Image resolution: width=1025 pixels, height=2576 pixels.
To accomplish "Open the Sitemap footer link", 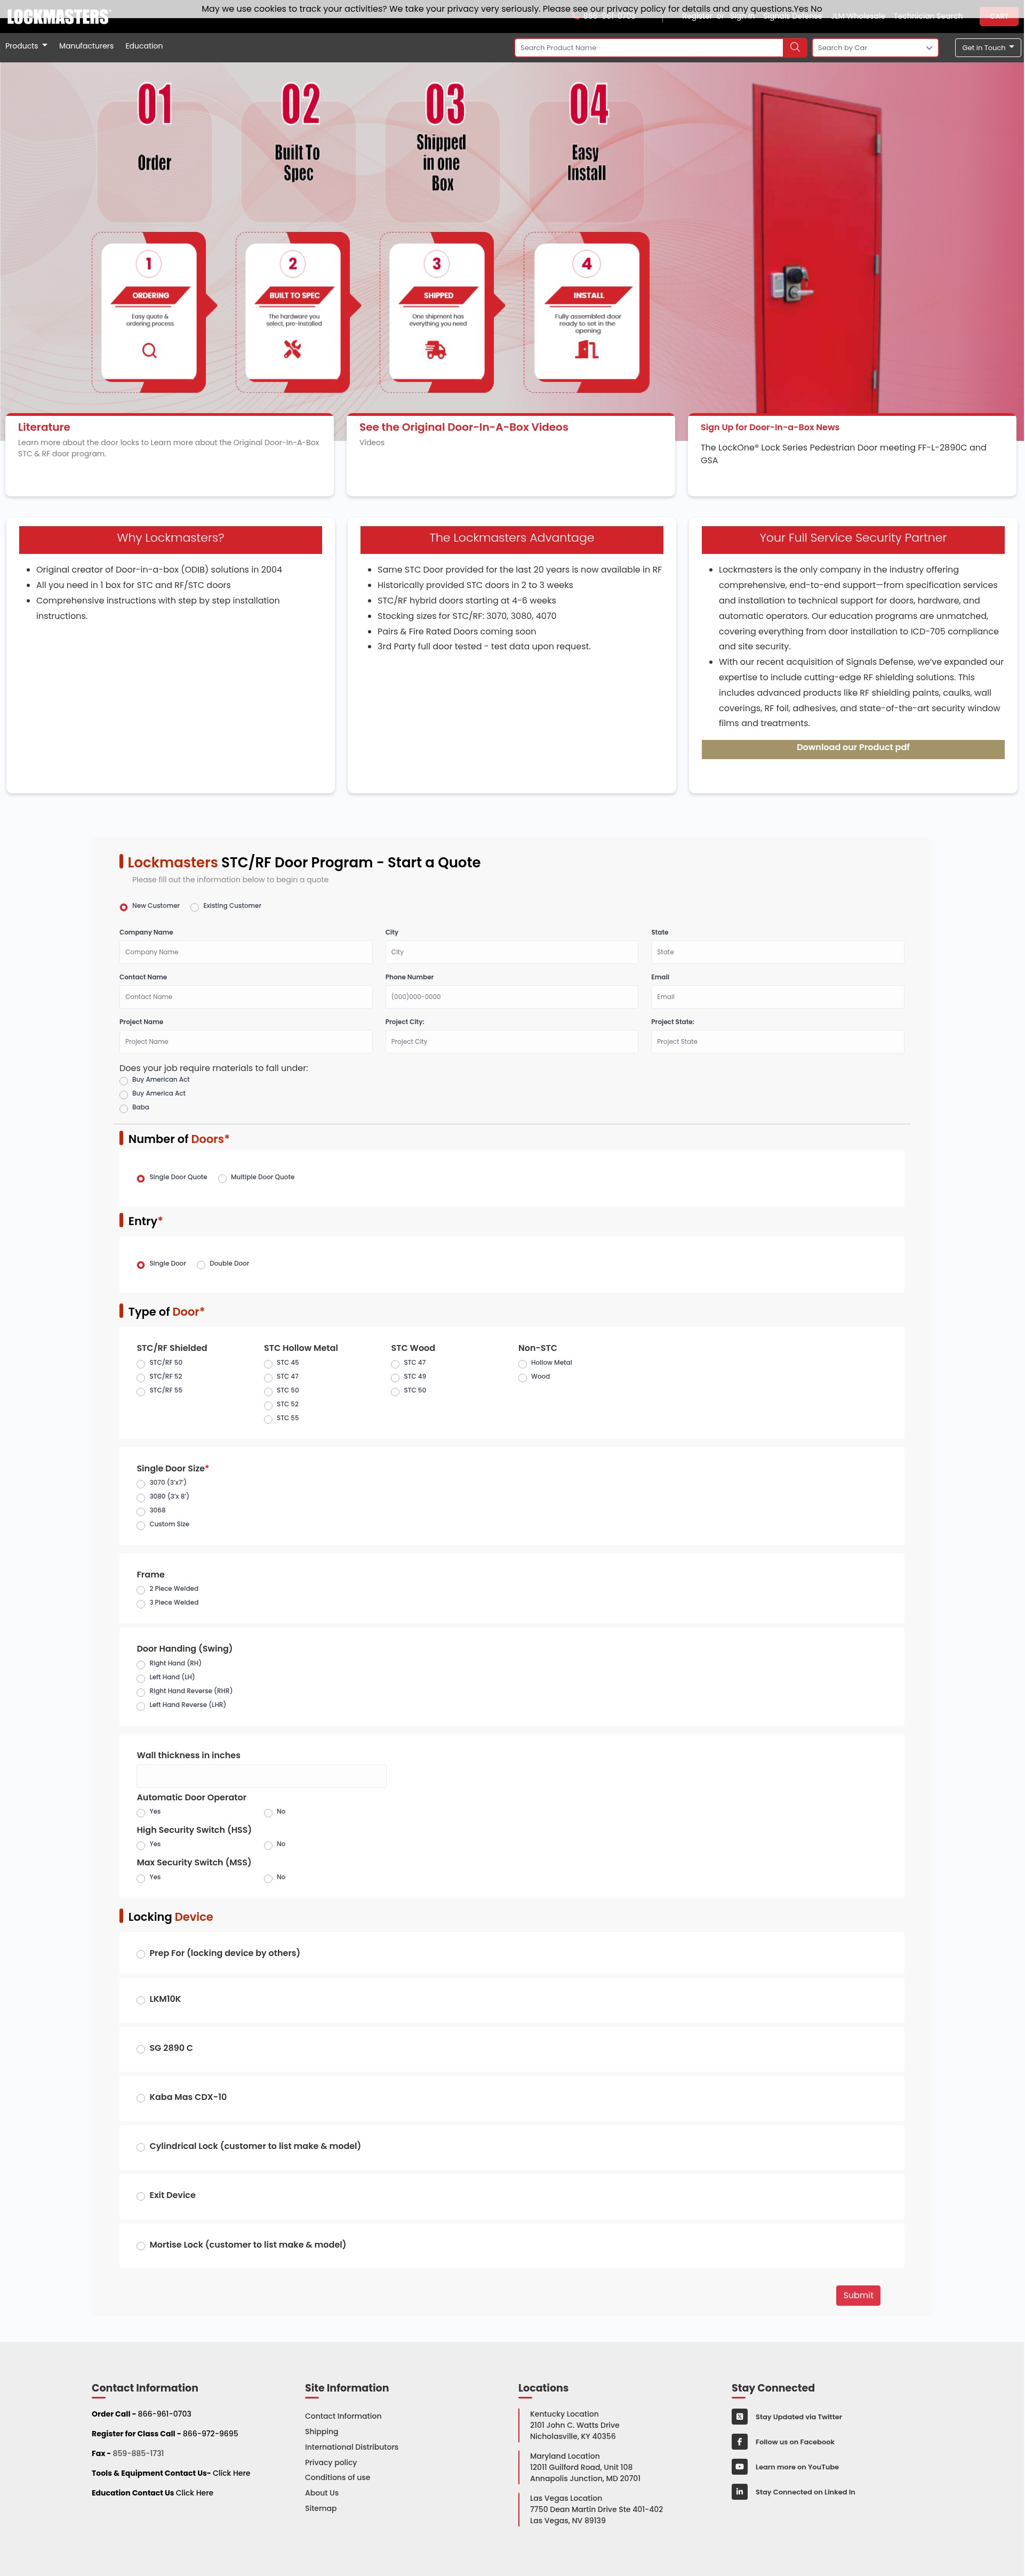I will tap(320, 2508).
